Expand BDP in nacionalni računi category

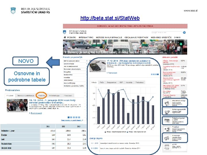coord(75,61)
